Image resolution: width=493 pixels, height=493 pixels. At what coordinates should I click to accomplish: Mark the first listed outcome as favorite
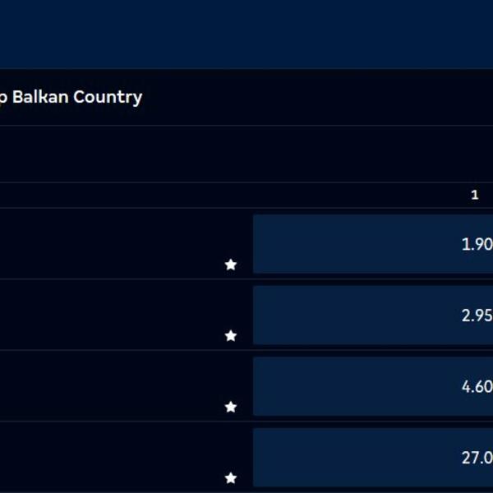click(231, 265)
